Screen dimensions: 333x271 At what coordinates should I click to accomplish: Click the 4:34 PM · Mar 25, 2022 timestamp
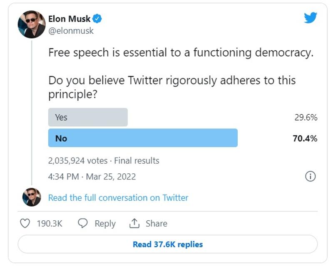[x=92, y=177]
